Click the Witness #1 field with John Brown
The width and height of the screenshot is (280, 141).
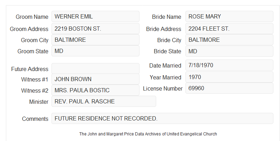coord(95,79)
